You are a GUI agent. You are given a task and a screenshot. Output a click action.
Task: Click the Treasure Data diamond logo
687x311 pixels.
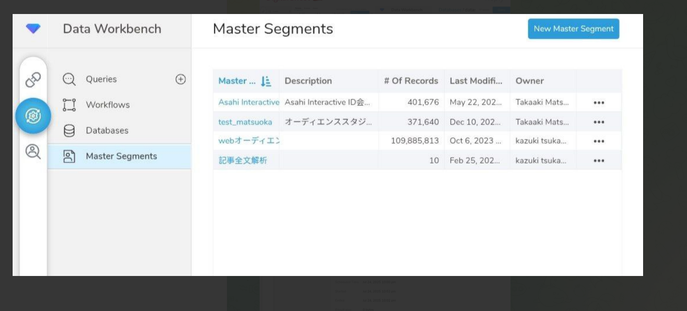point(33,28)
